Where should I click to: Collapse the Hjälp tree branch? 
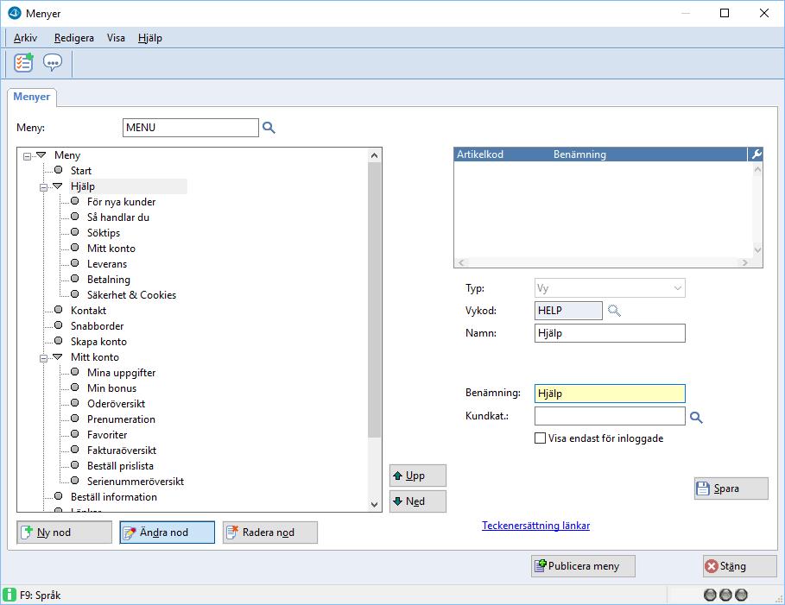(x=43, y=187)
